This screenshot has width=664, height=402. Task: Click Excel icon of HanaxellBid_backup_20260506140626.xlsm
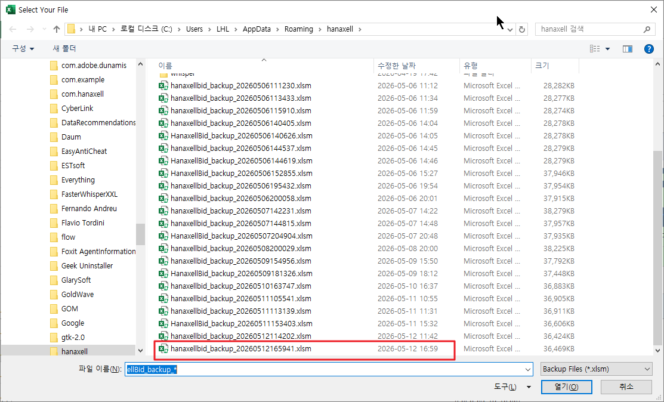pyautogui.click(x=163, y=136)
